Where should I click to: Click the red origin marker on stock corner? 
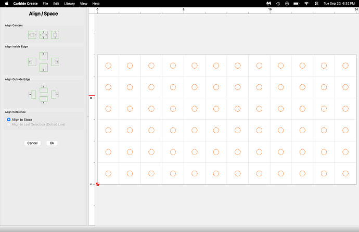97,184
